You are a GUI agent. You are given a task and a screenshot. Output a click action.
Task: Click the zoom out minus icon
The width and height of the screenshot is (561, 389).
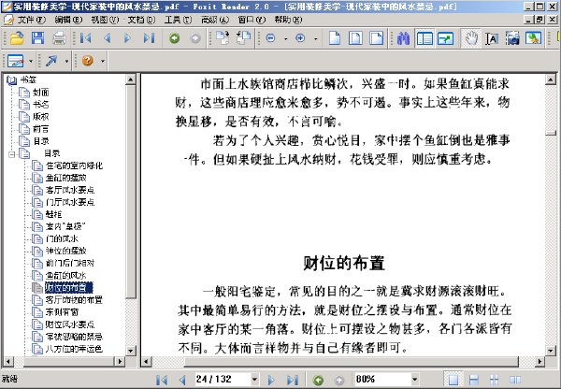point(271,38)
